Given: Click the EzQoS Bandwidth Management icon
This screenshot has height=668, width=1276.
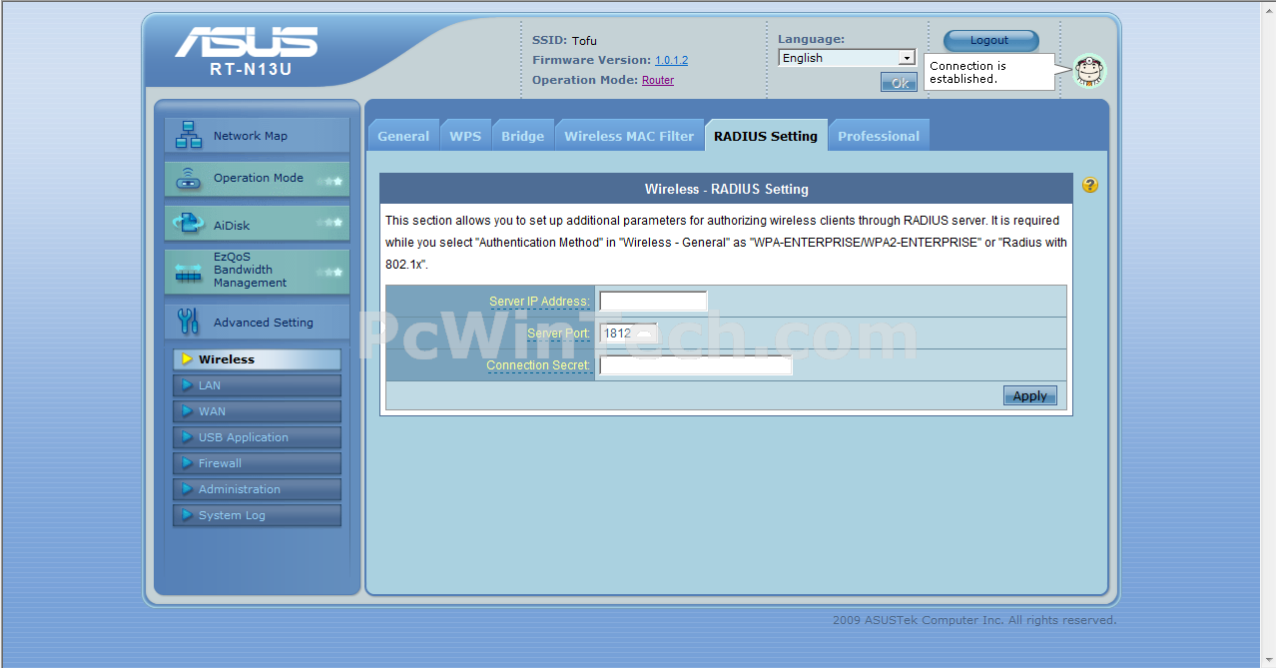Looking at the screenshot, I should pyautogui.click(x=188, y=272).
